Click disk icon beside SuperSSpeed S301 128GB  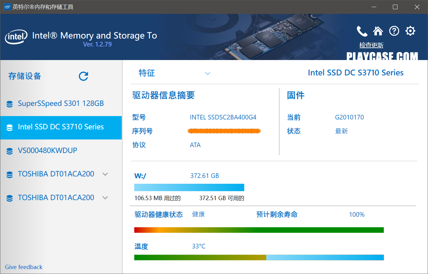coord(10,104)
